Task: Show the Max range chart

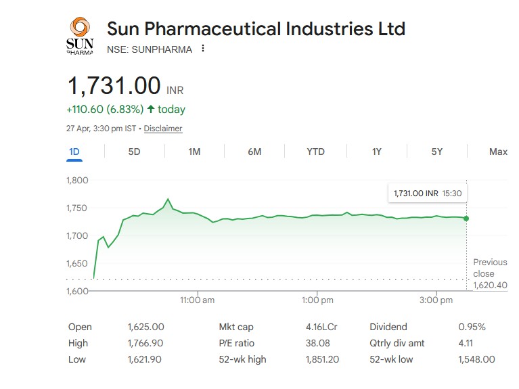Action: click(x=498, y=152)
